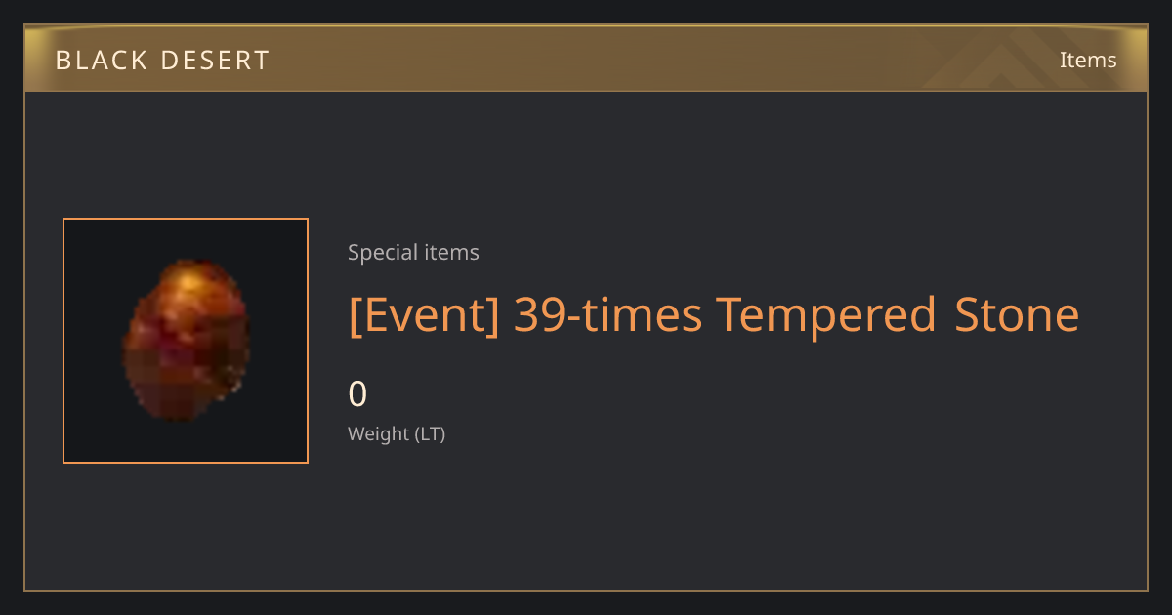Click the 39-times text in the title

tap(608, 315)
